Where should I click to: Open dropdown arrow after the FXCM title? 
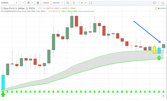tap(36, 8)
